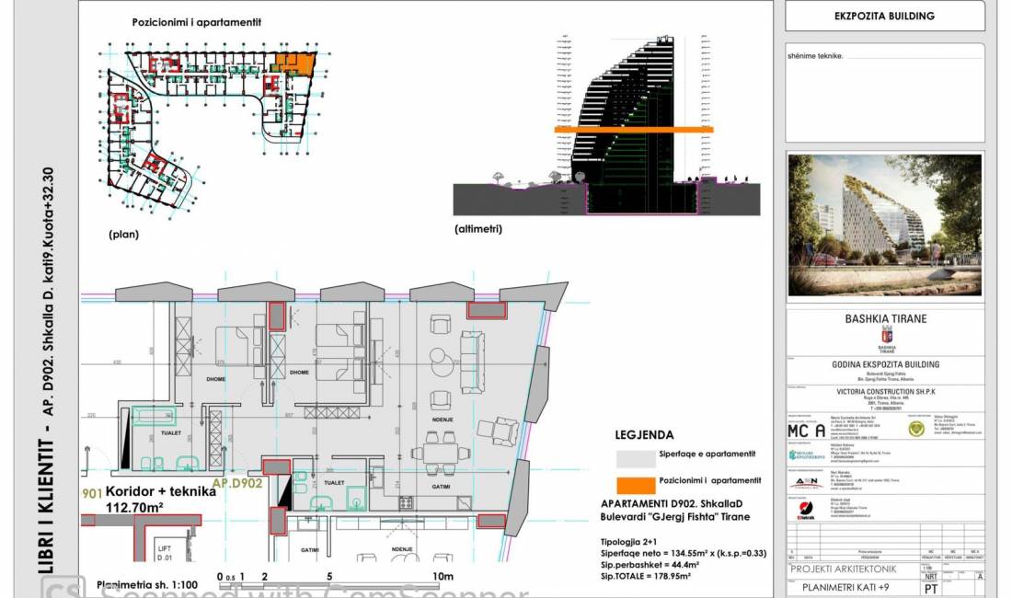Click the round yellow-green engineer seal logo
Viewport: 1012px width, 598px height.
tap(915, 429)
